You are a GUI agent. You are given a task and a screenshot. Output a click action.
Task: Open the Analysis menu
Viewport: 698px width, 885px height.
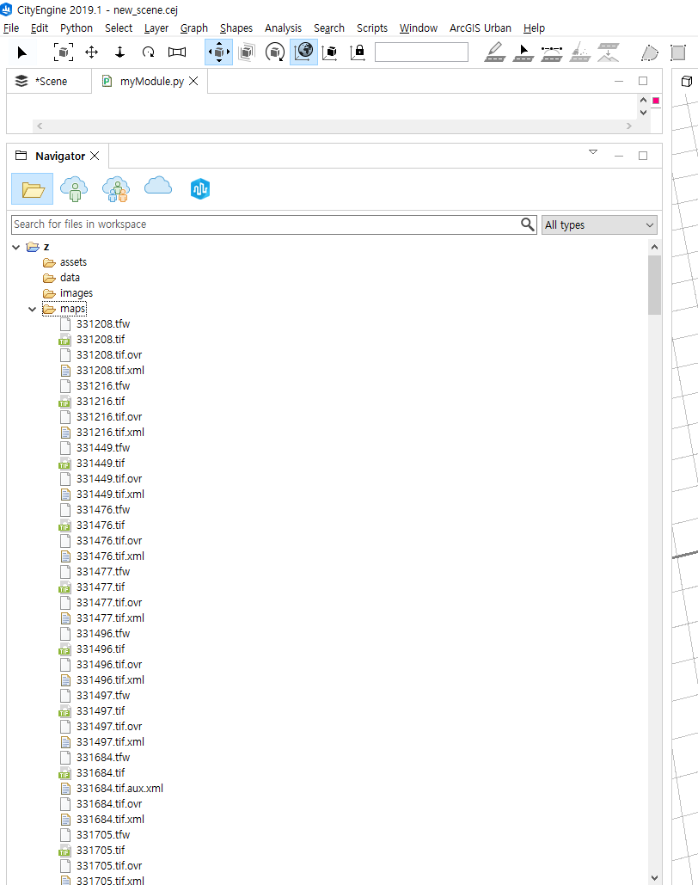pos(283,28)
